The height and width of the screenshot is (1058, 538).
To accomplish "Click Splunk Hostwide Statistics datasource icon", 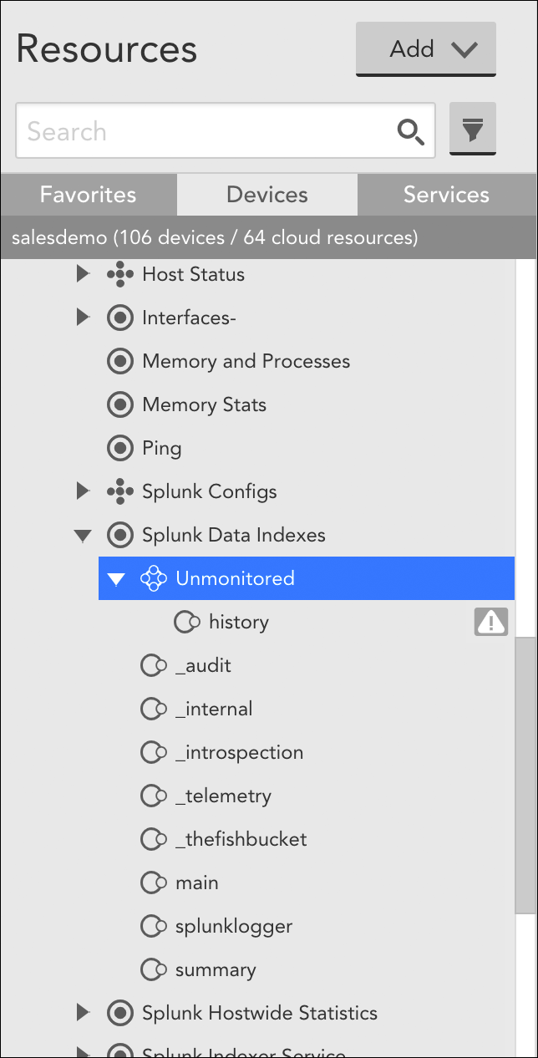I will (x=120, y=1013).
